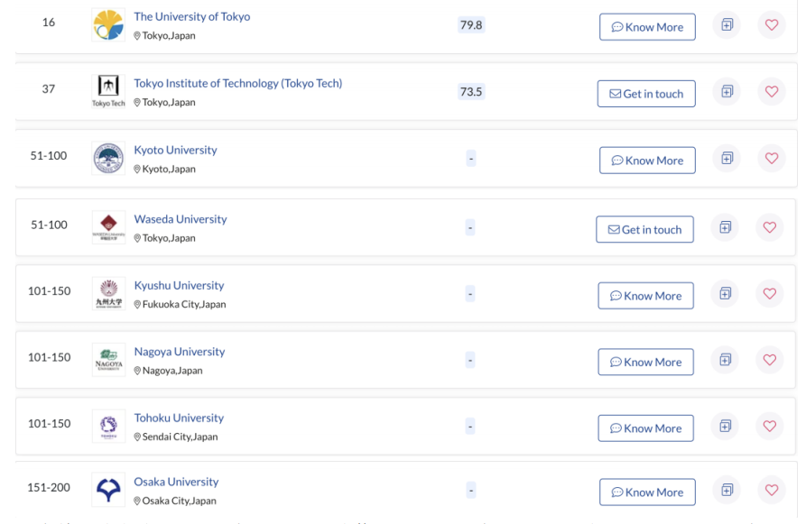806x524 pixels.
Task: Open The University of Tokyo logo
Action: click(108, 24)
